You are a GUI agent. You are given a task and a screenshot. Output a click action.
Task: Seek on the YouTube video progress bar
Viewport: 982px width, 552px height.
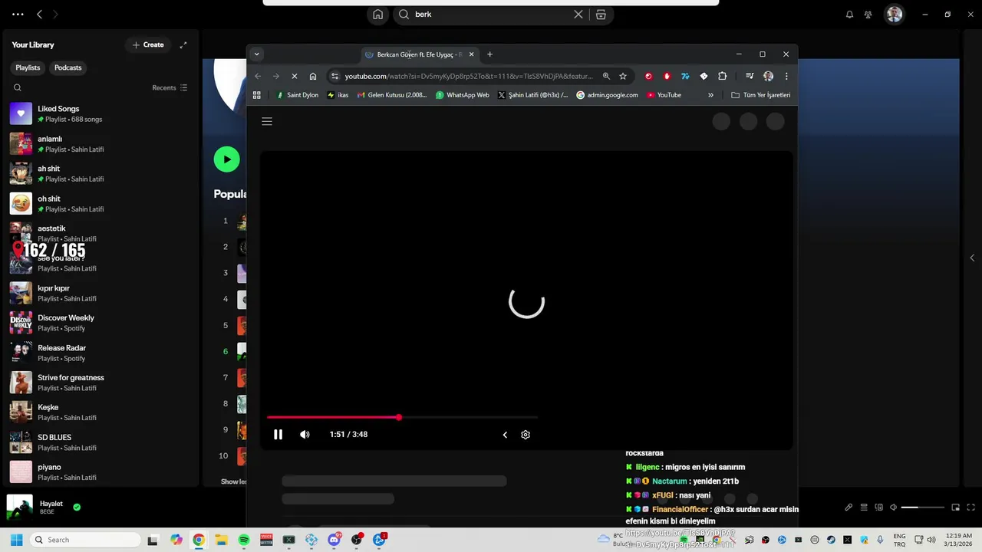(402, 417)
